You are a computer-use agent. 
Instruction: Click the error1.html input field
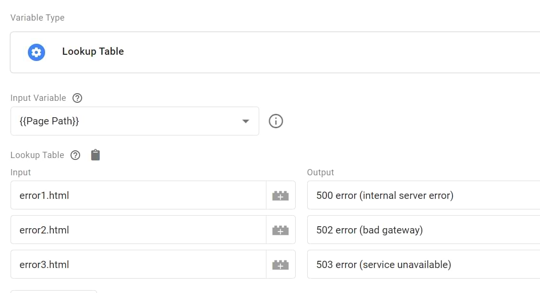138,195
